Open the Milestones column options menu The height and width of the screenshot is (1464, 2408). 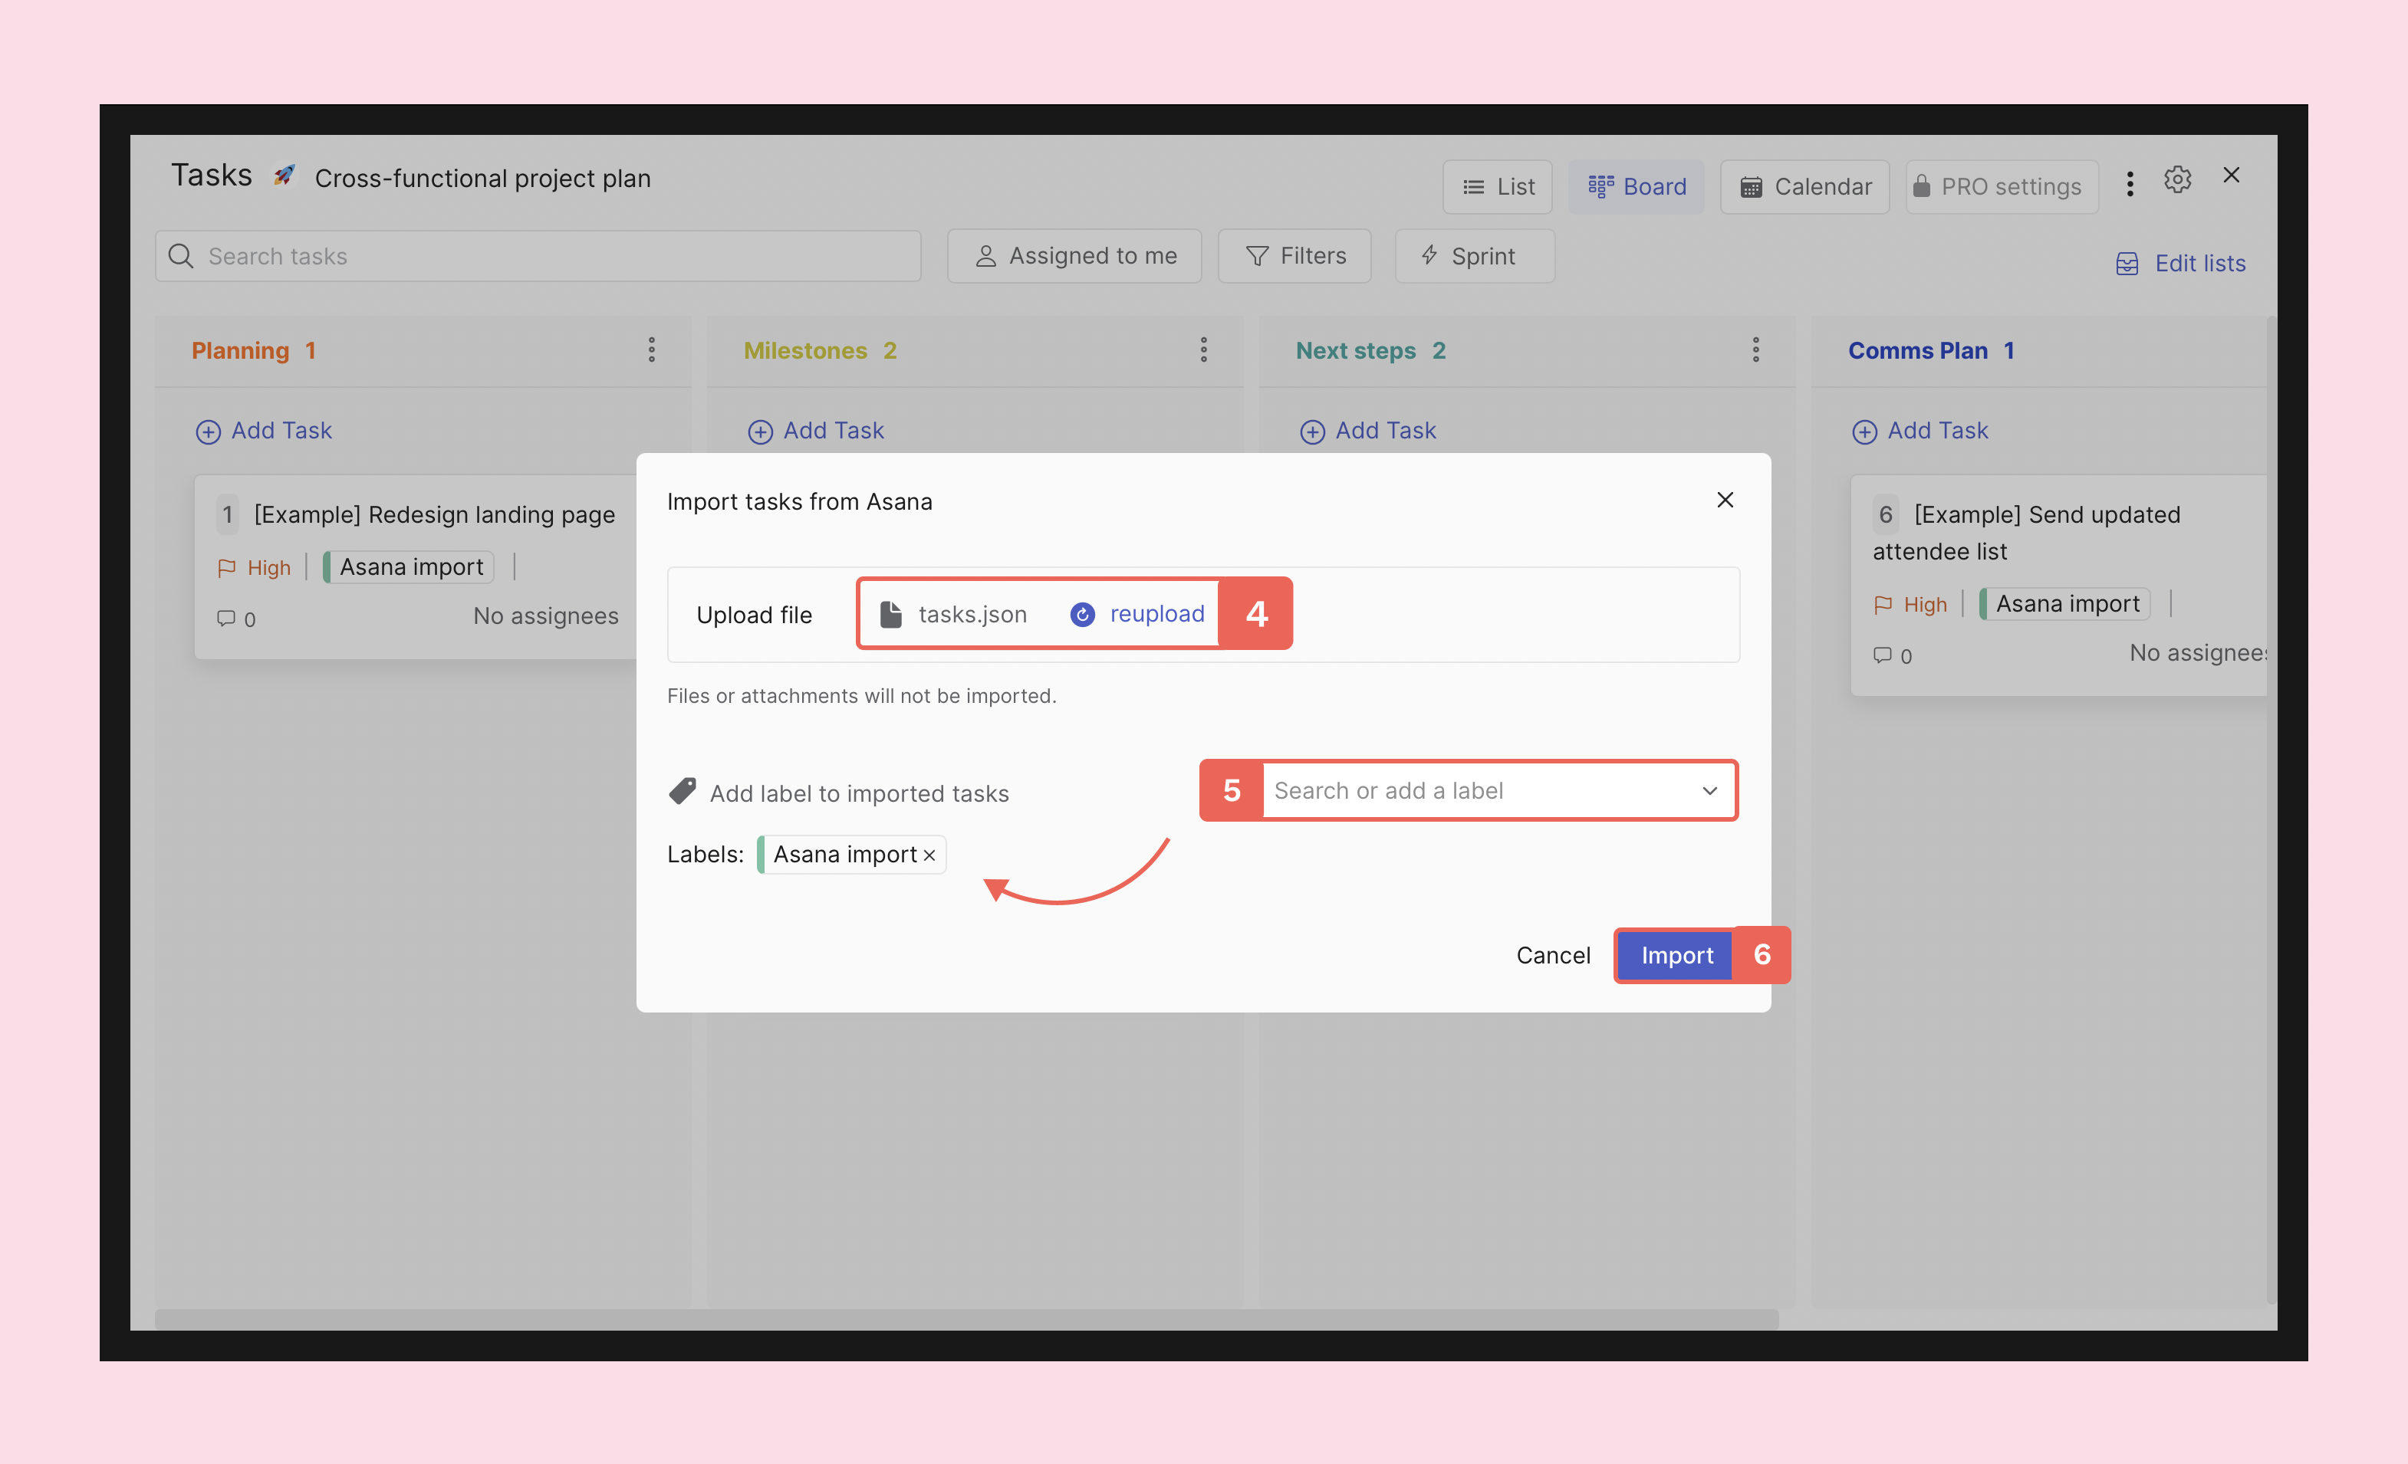[x=1203, y=350]
